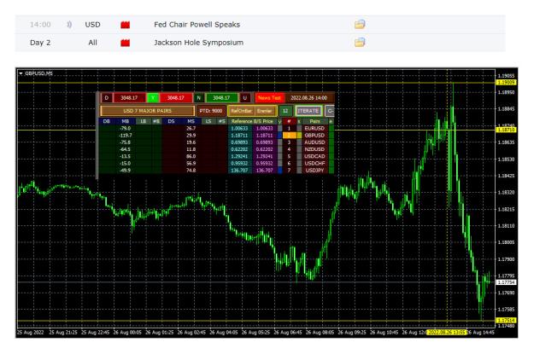Click the -119.7 value in GBPUSD row
534x354 pixels.
(x=126, y=136)
